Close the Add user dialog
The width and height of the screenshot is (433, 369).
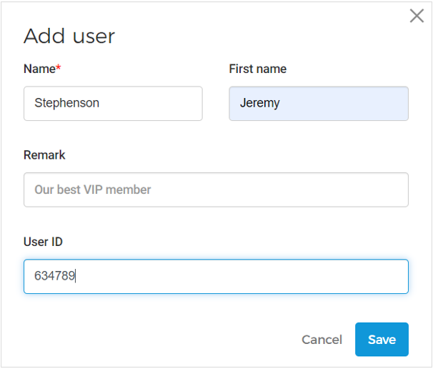click(x=417, y=16)
